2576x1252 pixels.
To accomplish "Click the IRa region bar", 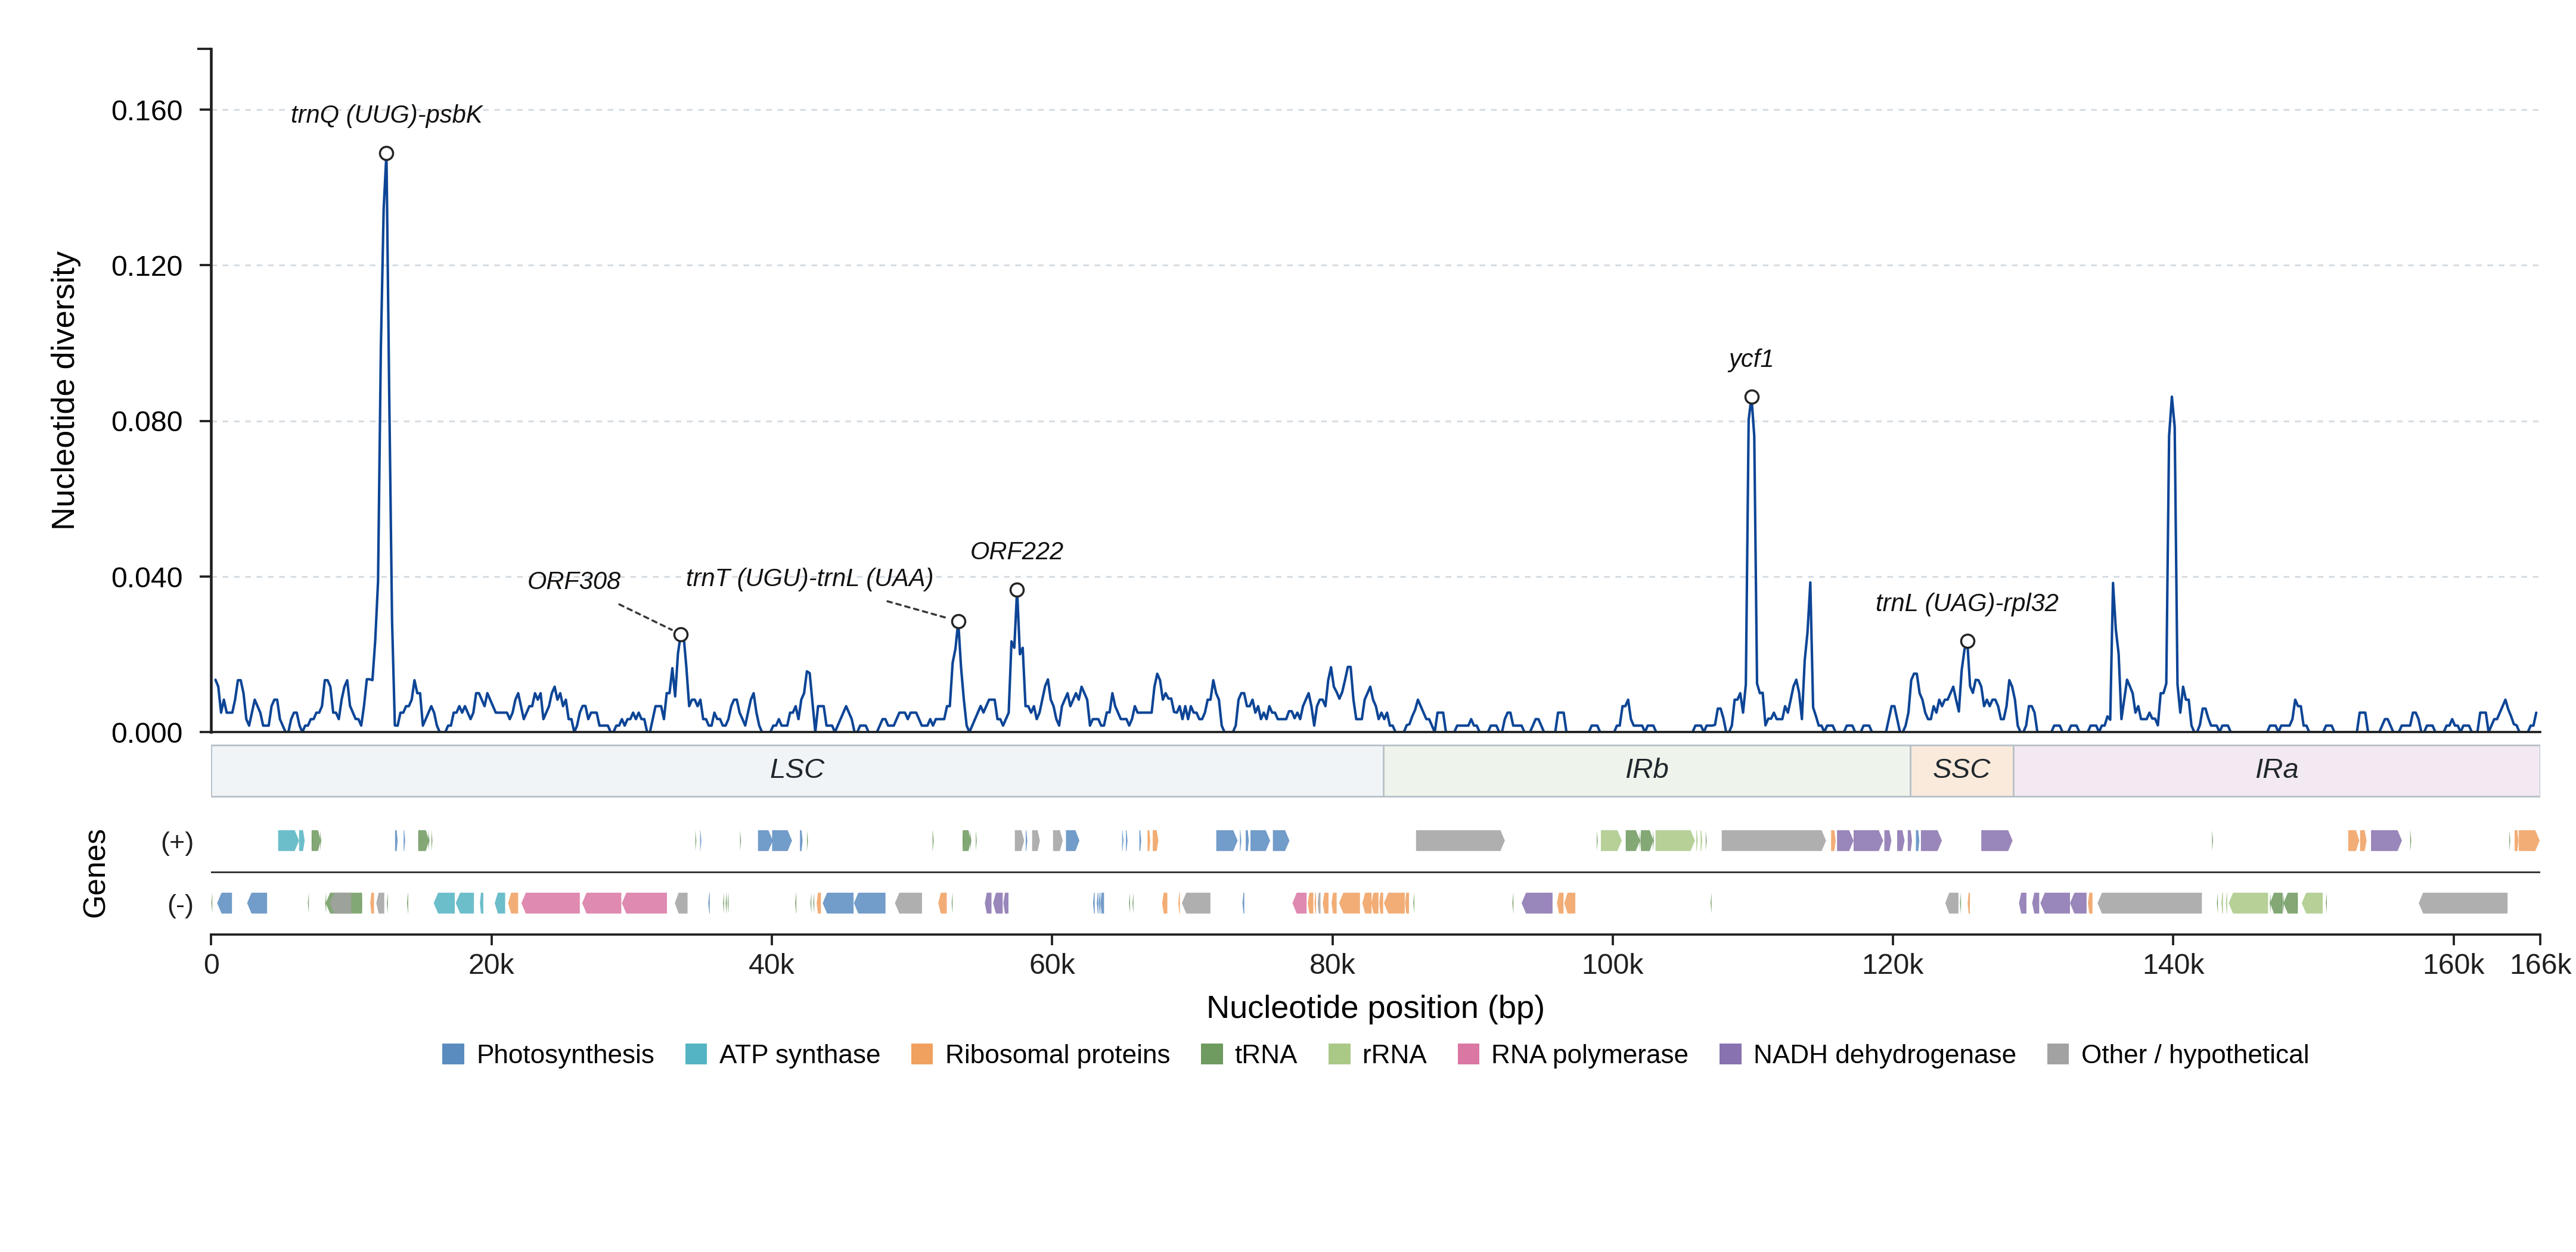I will pyautogui.click(x=2277, y=770).
